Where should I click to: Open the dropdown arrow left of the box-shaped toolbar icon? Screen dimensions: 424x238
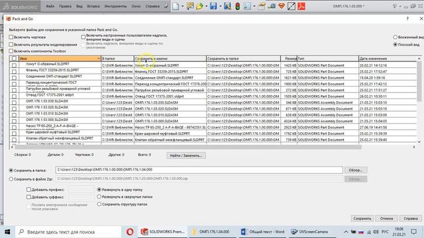(254, 6)
